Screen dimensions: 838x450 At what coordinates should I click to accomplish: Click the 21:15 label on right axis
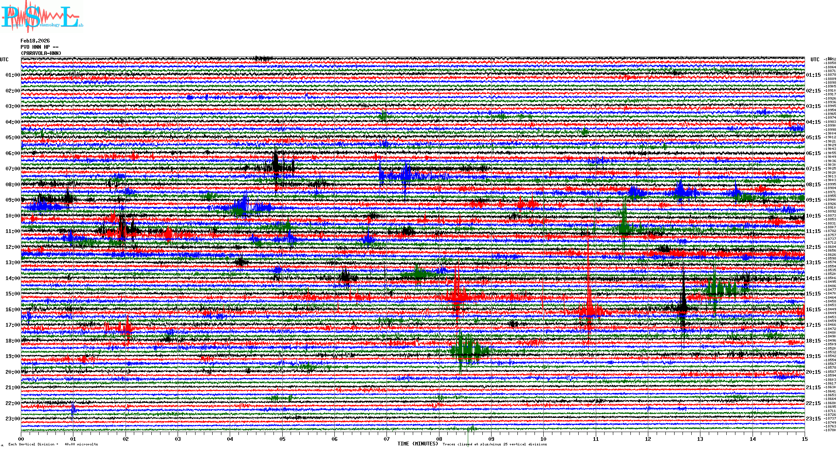tap(813, 387)
